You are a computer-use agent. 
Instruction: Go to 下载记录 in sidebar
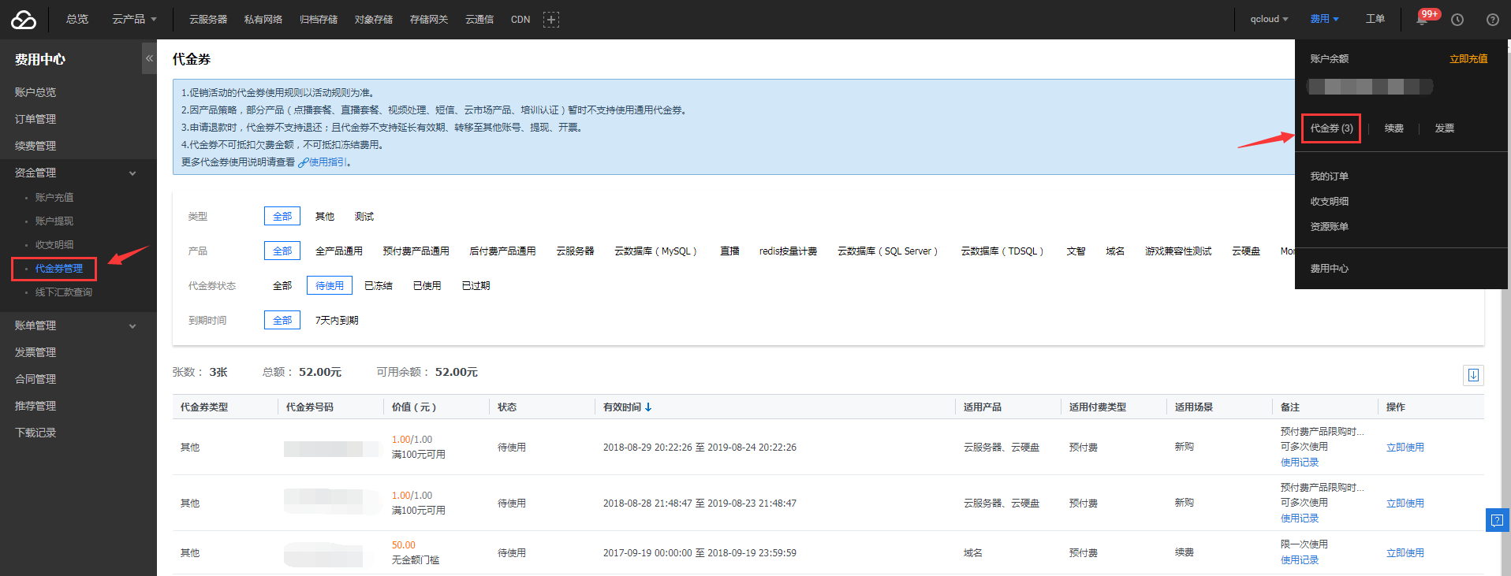35,433
